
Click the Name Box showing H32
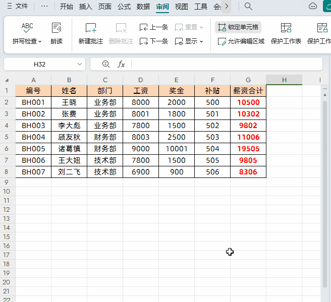(x=40, y=64)
